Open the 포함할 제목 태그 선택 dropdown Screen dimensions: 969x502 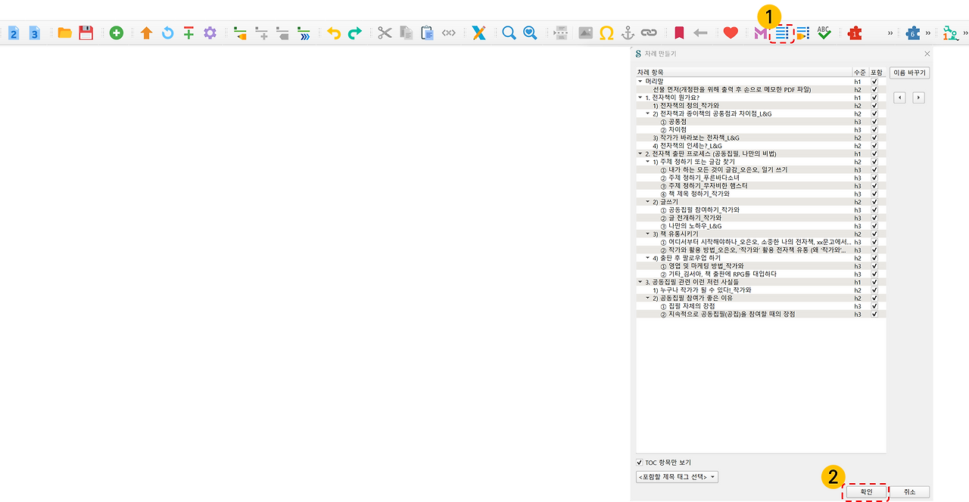[676, 476]
